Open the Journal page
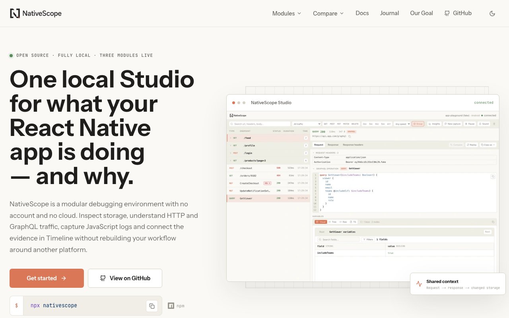Image resolution: width=509 pixels, height=318 pixels. 389,13
